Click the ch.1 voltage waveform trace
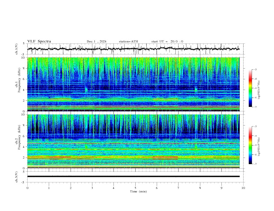 133,49
